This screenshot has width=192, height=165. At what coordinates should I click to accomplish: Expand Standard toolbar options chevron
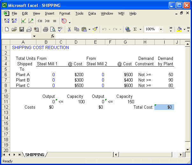pyautogui.click(x=171, y=29)
